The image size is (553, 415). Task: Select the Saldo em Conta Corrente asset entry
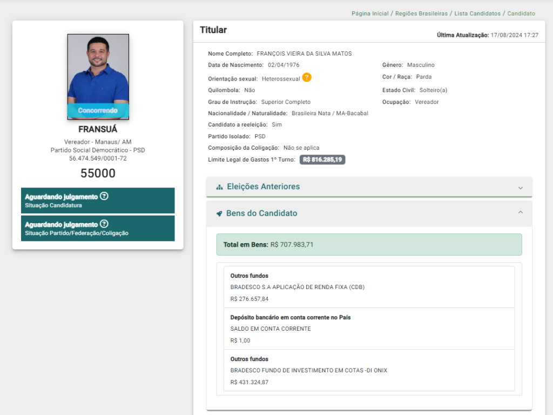click(x=365, y=329)
